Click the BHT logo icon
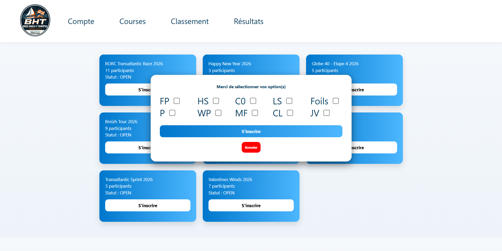Image resolution: width=502 pixels, height=251 pixels. coord(35,20)
